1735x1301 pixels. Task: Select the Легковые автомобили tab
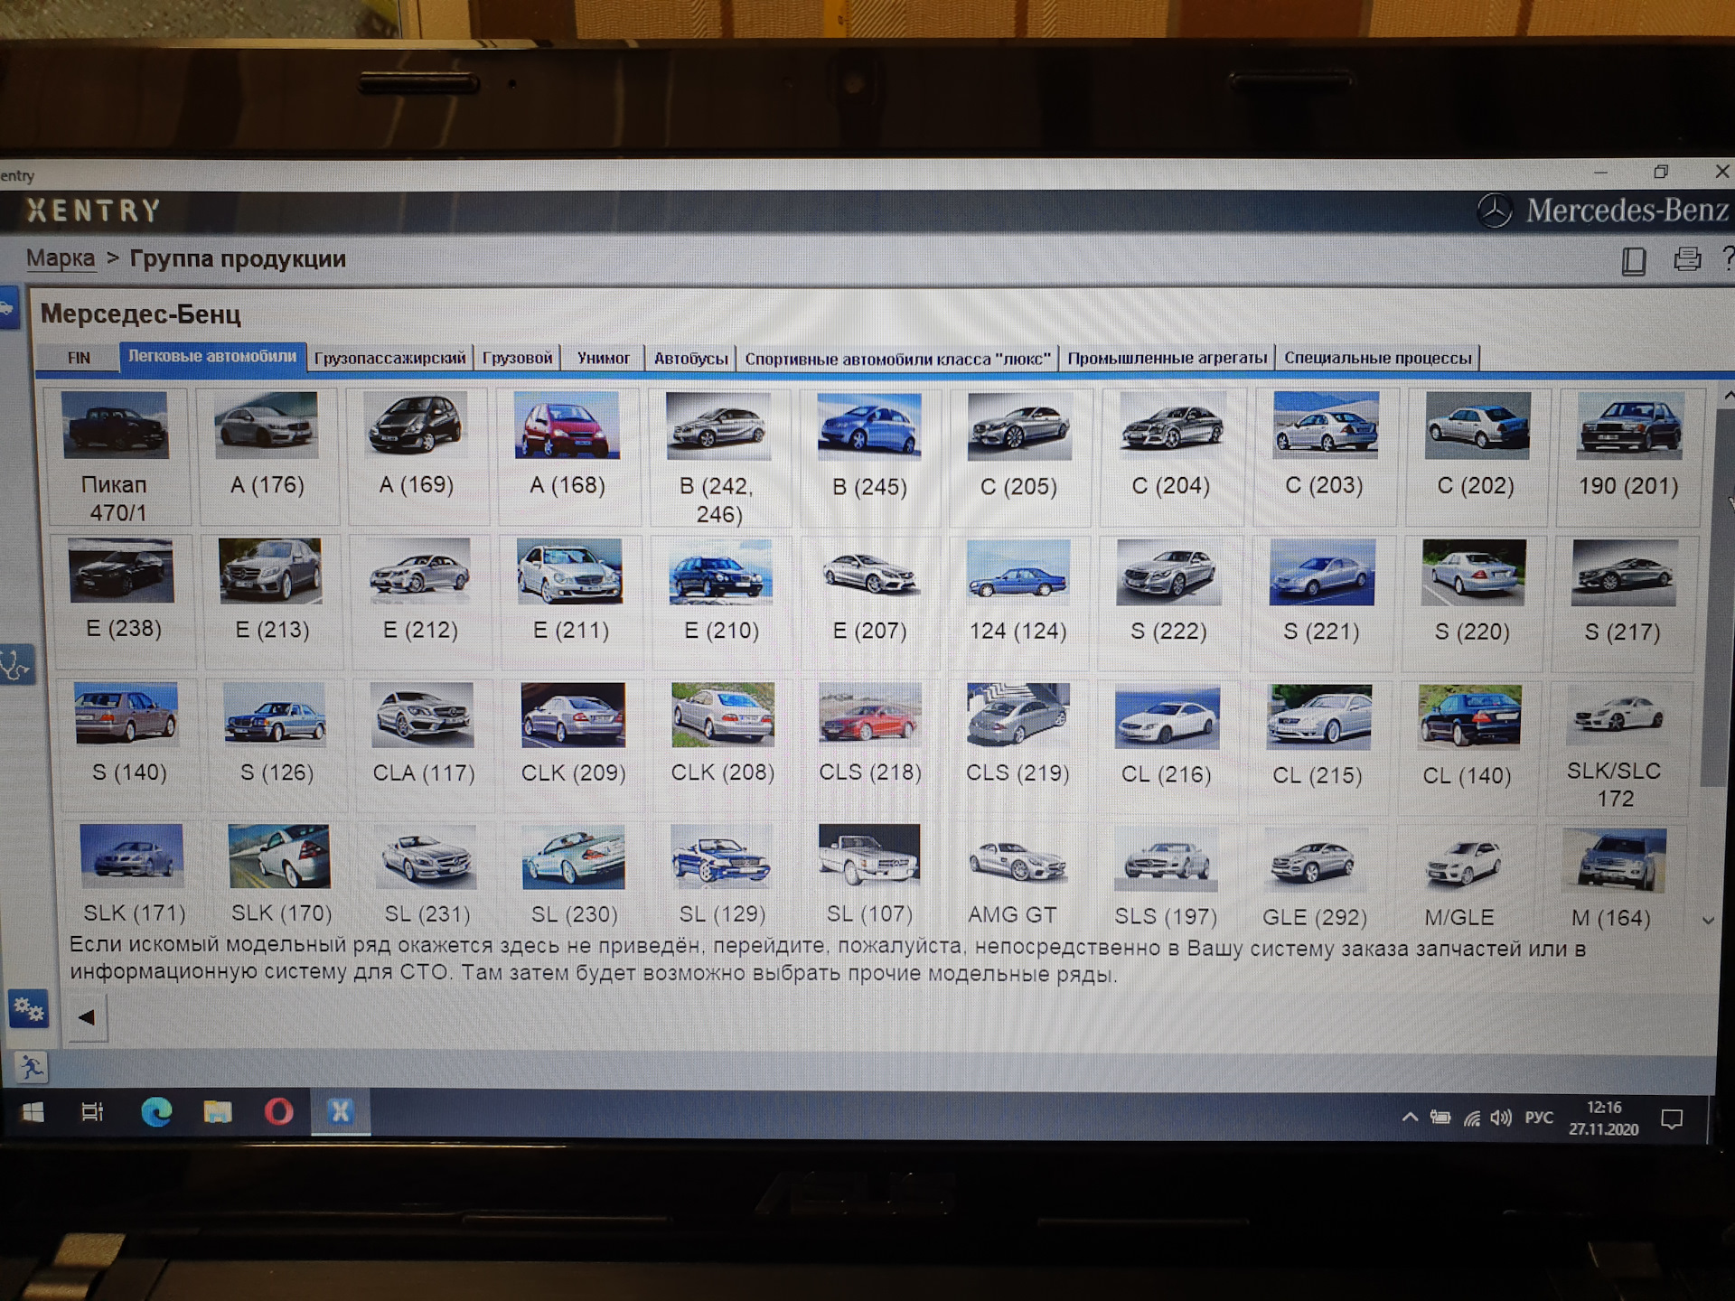click(212, 357)
